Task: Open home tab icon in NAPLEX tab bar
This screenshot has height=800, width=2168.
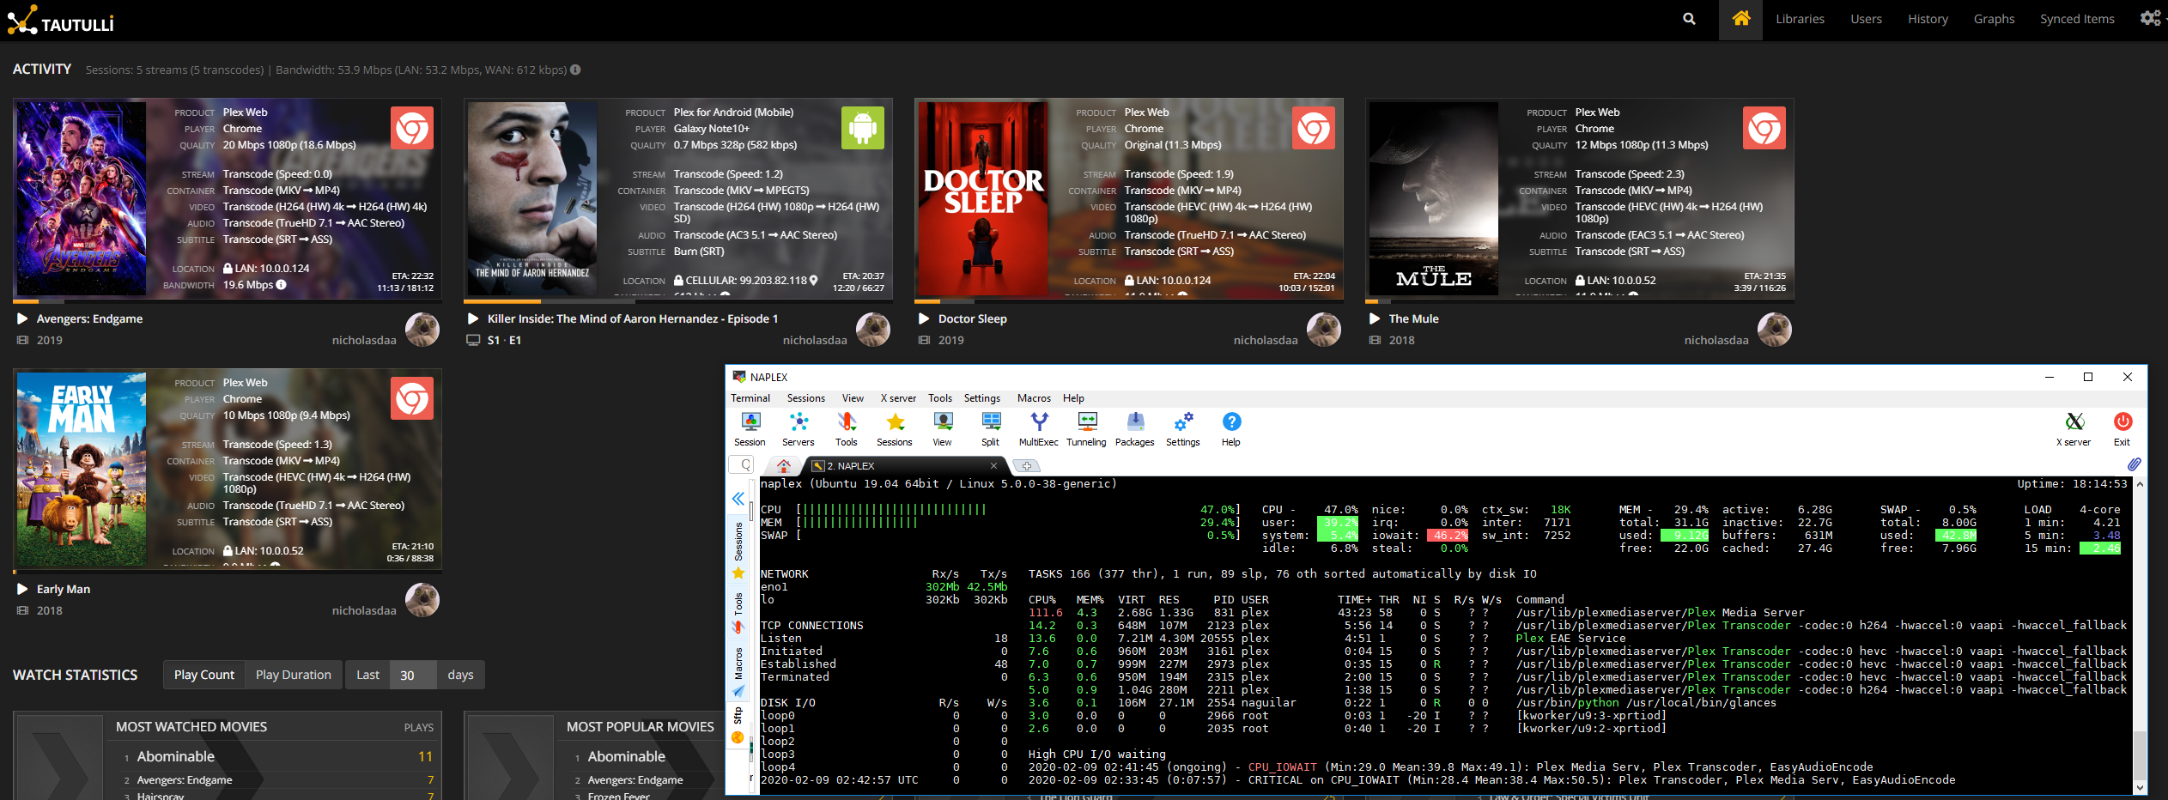Action: [x=783, y=465]
